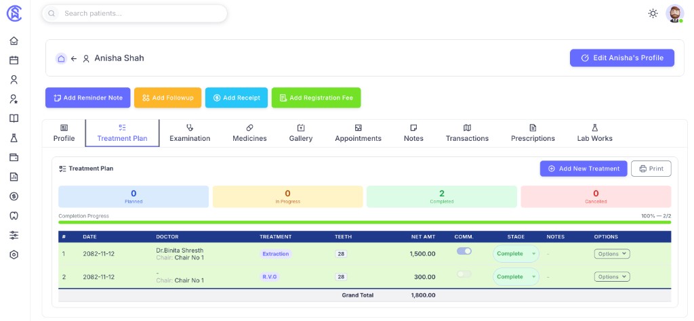The image size is (694, 321).
Task: Toggle commission switch for R.V.G row
Action: (464, 274)
